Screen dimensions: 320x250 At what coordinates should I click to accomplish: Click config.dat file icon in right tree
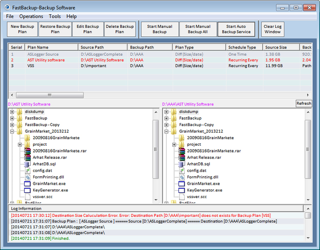(181, 171)
